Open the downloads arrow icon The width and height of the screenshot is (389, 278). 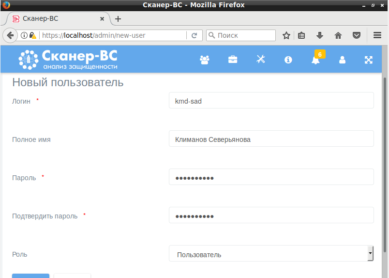(x=320, y=35)
